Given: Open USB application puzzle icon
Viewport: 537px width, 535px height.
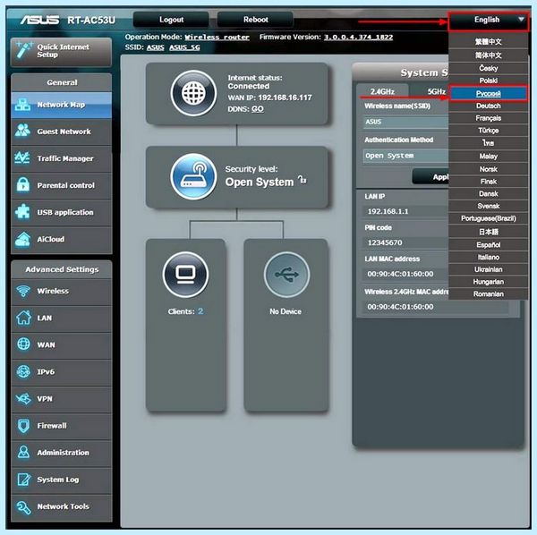Looking at the screenshot, I should click(22, 212).
